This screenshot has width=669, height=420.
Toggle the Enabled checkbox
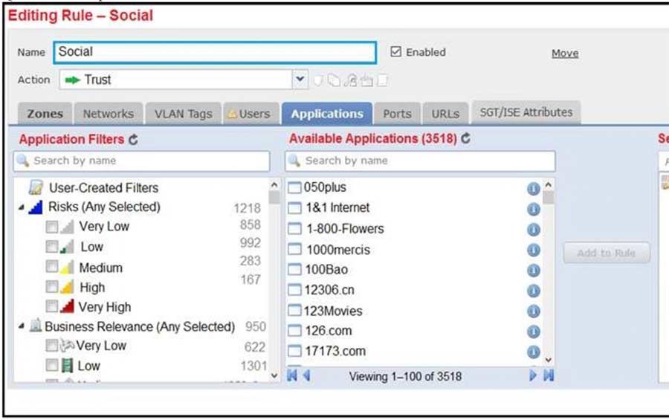396,52
